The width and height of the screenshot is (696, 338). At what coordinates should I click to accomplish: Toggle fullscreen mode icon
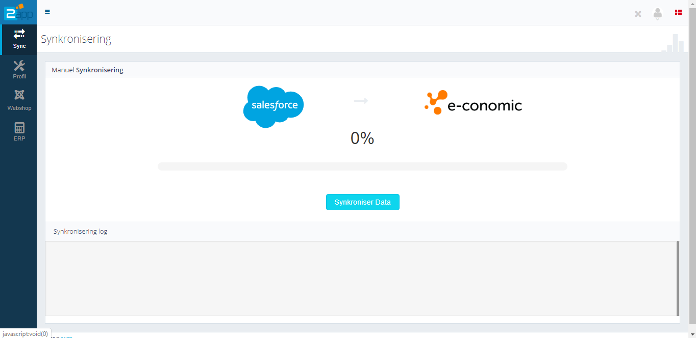(x=638, y=14)
